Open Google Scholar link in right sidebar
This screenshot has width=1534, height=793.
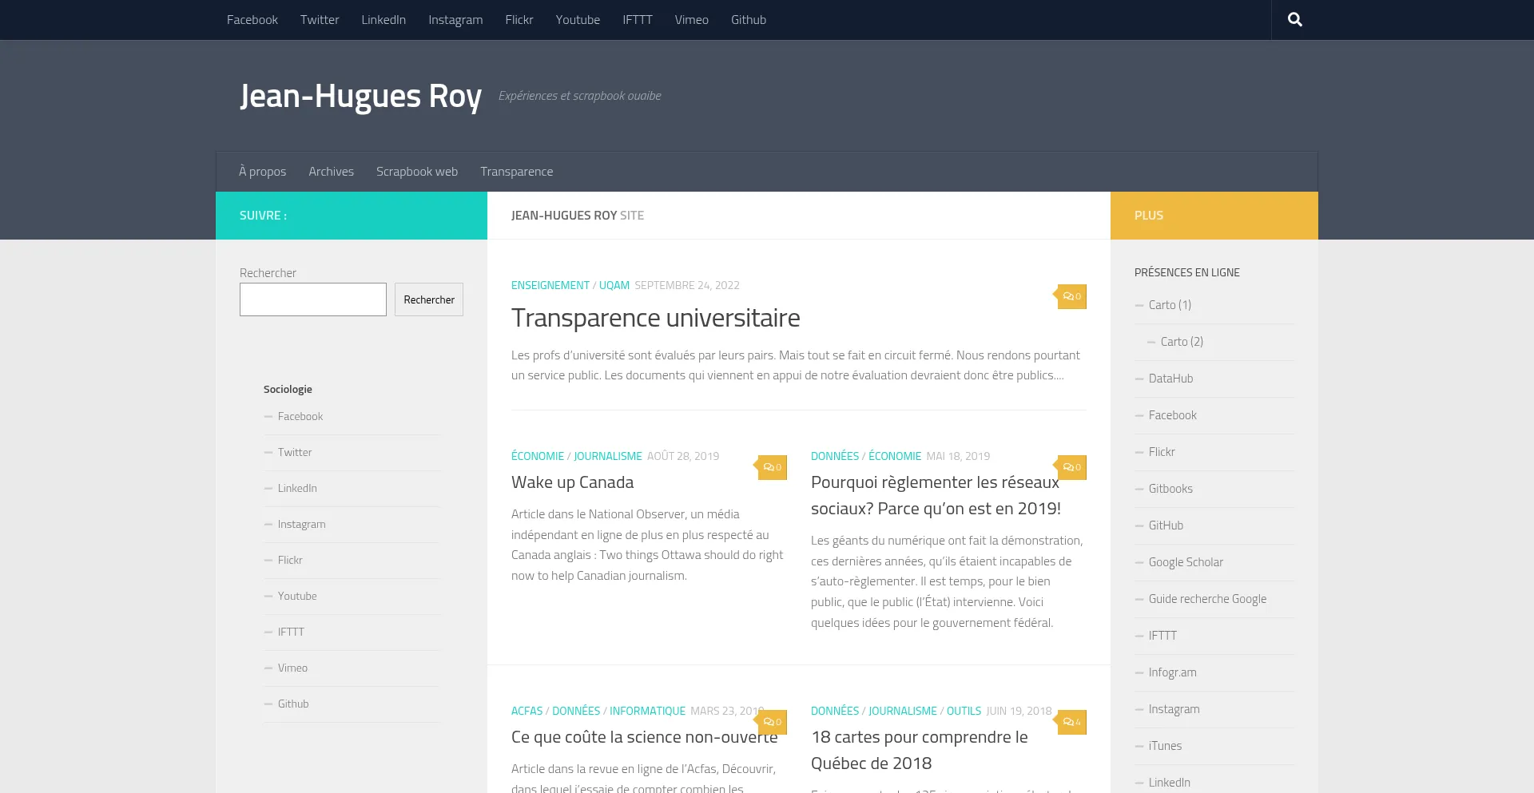pos(1185,562)
